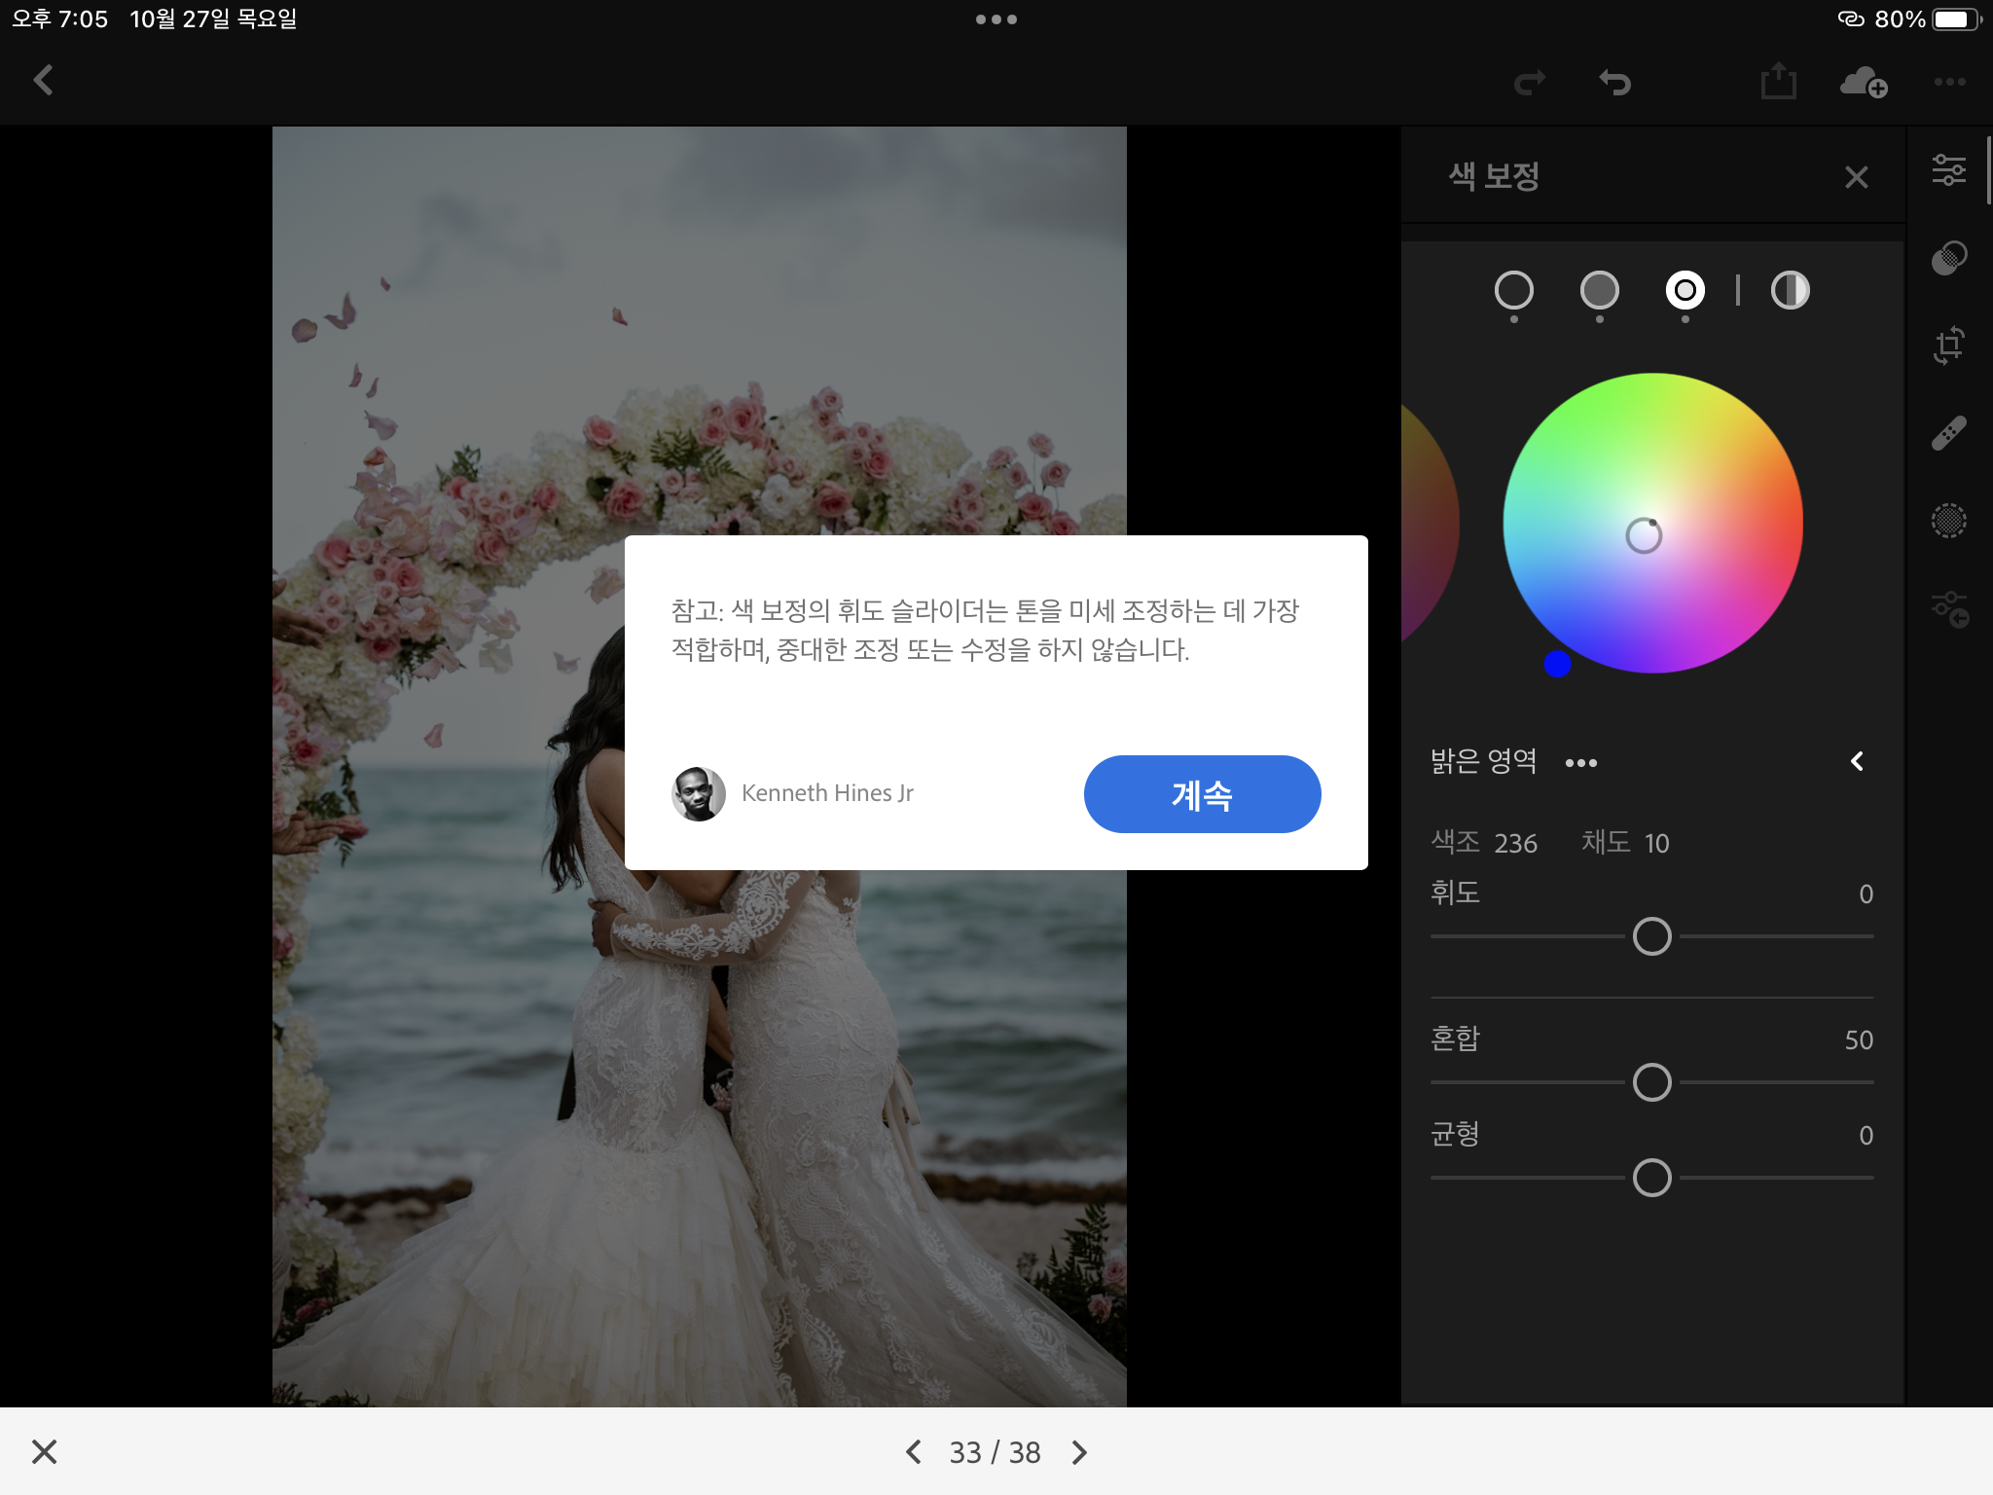This screenshot has width=1993, height=1495.
Task: Open the Edit sliders panel icon
Action: pos(1948,170)
